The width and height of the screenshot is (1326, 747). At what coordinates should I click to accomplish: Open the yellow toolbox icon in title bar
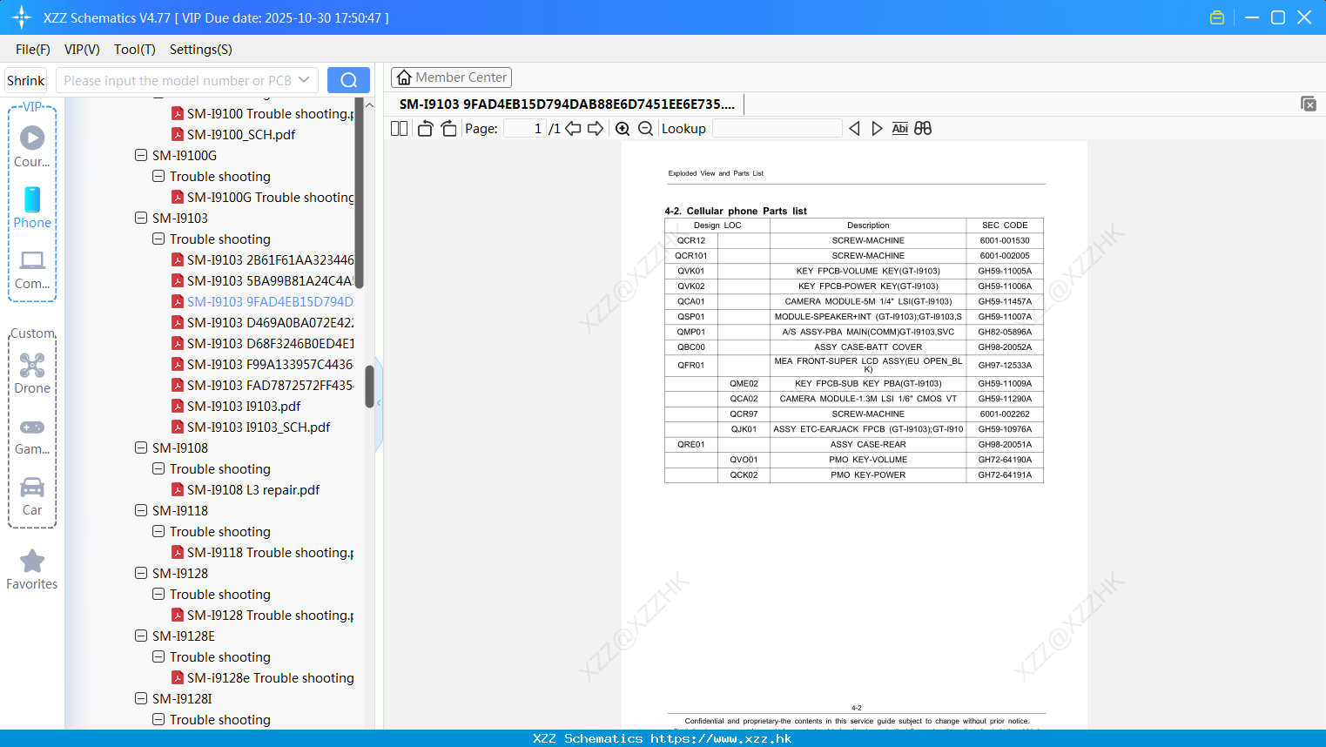click(1217, 17)
